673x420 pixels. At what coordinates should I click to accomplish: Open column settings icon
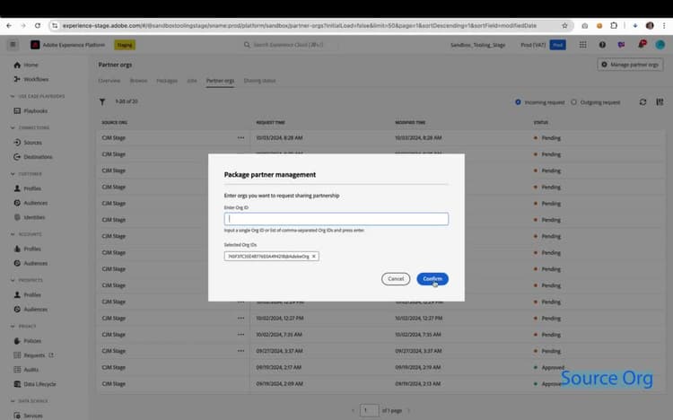tap(660, 101)
